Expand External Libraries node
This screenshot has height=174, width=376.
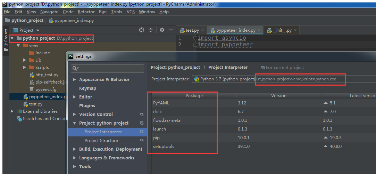click(x=12, y=111)
